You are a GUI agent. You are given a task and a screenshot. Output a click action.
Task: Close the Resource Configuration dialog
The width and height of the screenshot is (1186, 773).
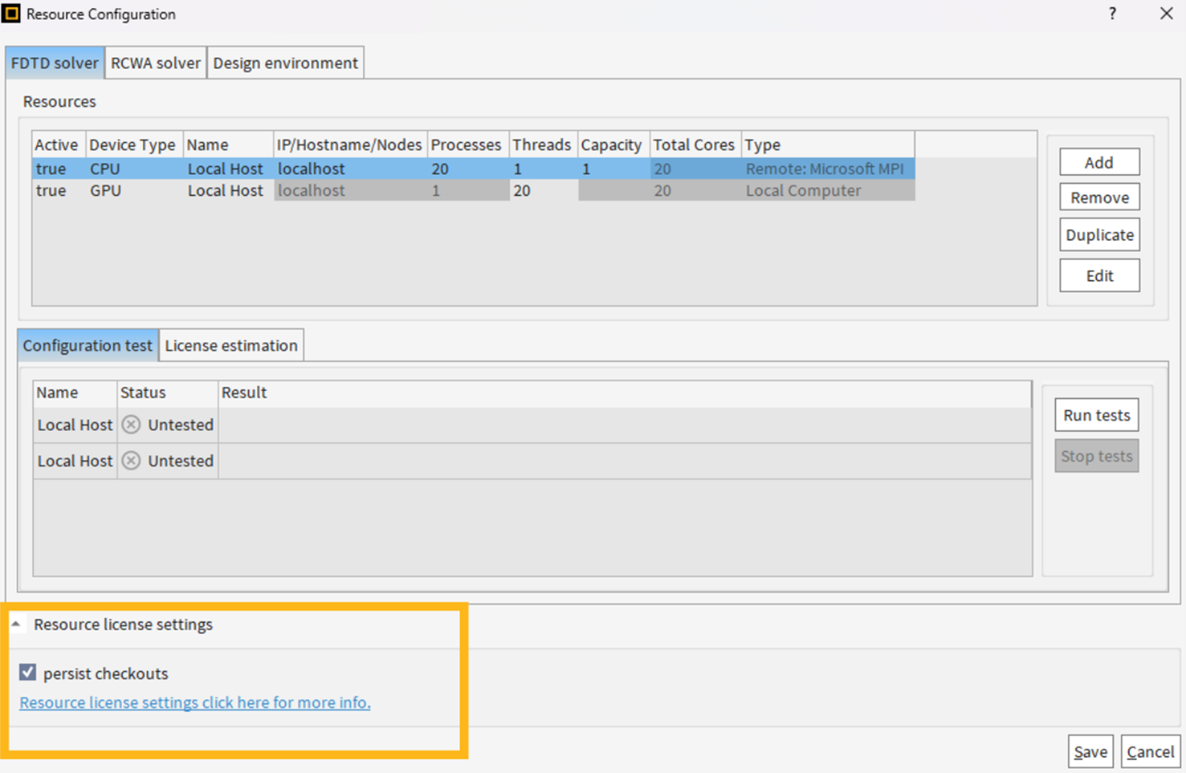tap(1166, 14)
